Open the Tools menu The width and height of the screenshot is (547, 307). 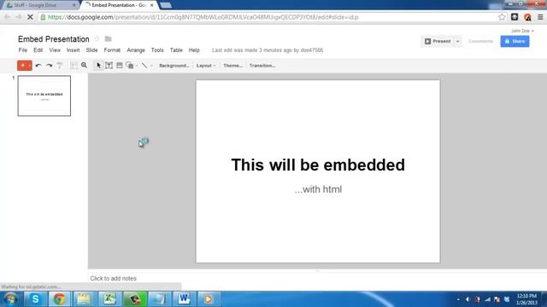[x=157, y=50]
